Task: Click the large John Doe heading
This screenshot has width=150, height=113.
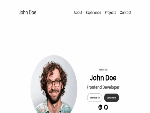Action: click(x=103, y=78)
